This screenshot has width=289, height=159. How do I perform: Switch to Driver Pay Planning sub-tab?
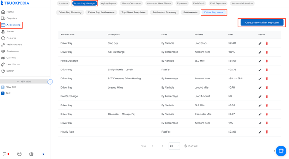(70, 13)
